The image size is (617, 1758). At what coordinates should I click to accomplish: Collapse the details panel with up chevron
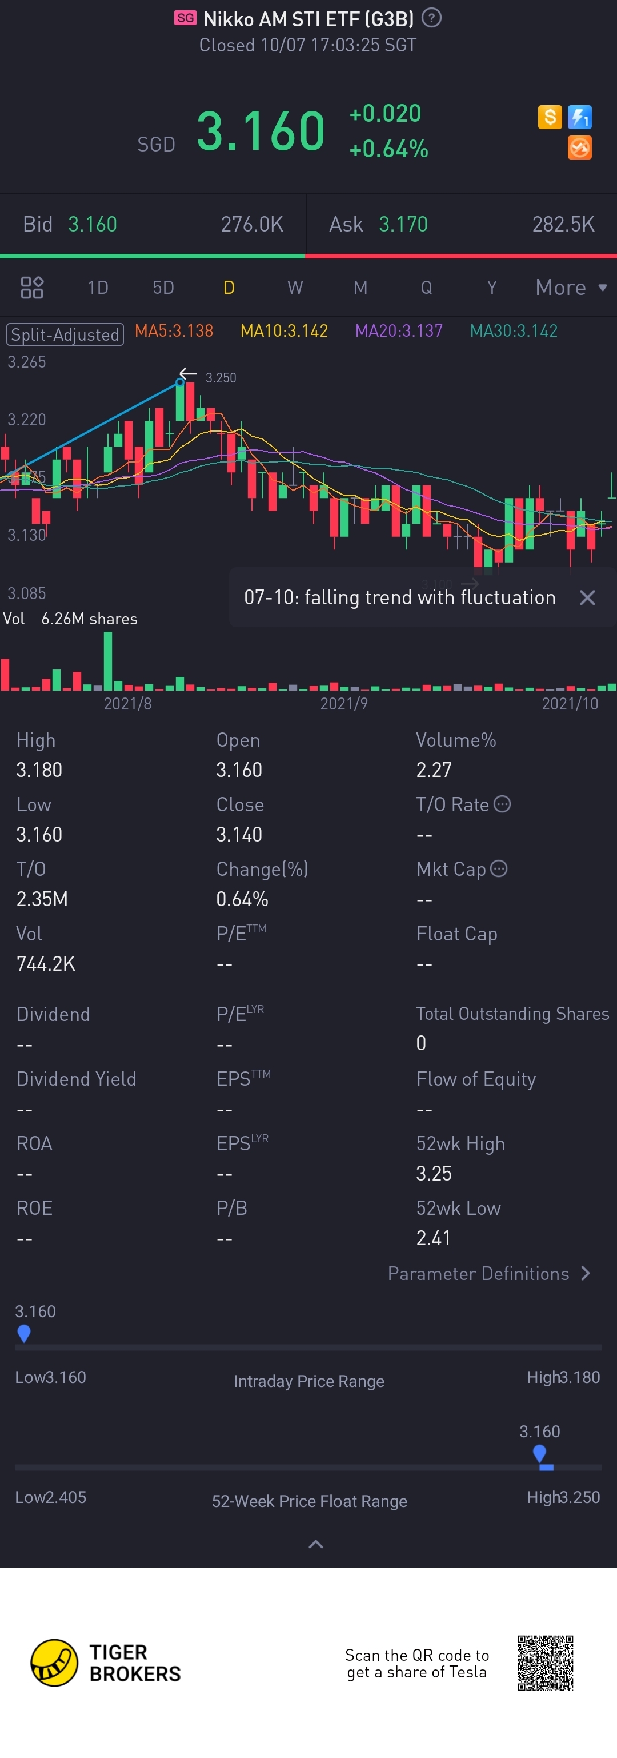(316, 1544)
